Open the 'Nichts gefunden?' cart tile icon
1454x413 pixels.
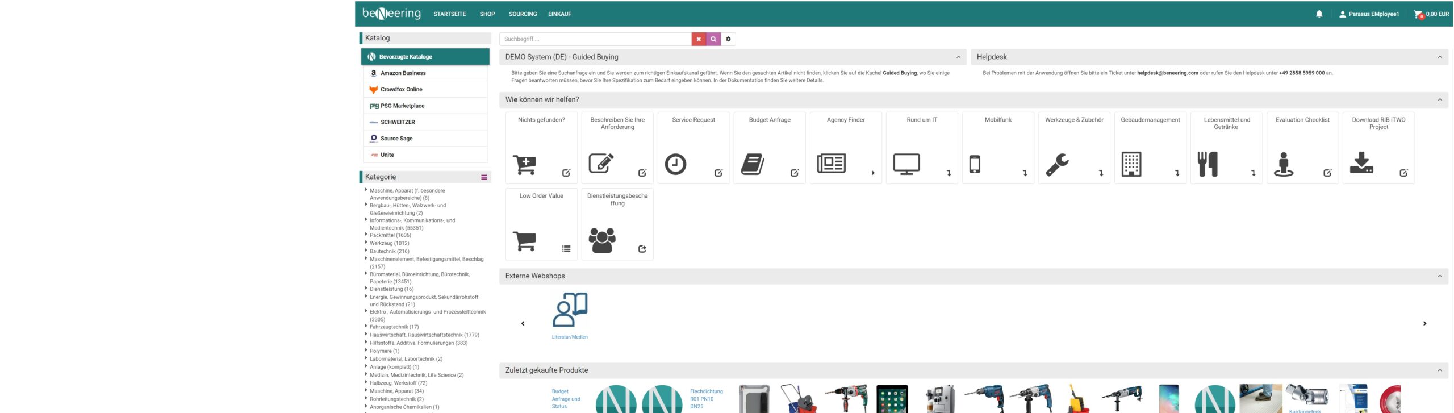(x=524, y=164)
